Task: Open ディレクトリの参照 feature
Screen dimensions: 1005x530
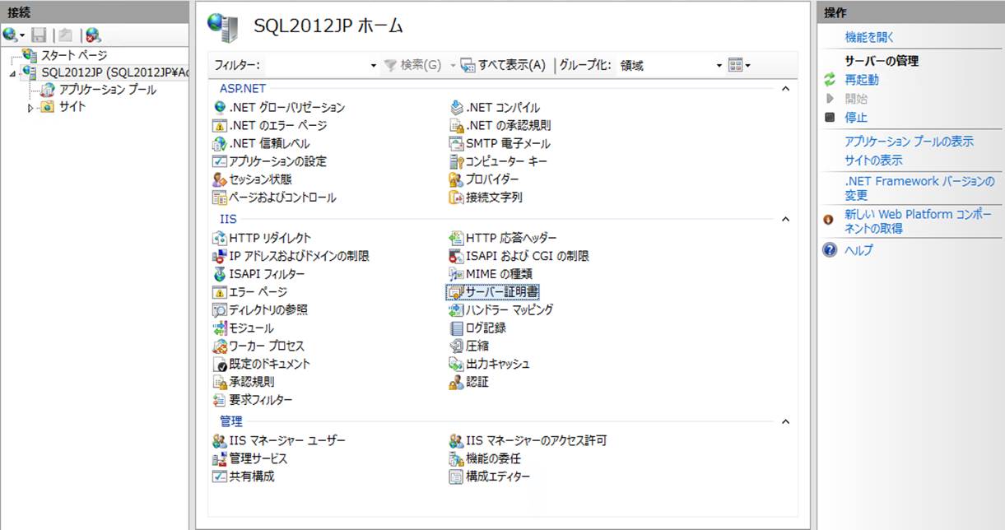Action: click(x=260, y=310)
